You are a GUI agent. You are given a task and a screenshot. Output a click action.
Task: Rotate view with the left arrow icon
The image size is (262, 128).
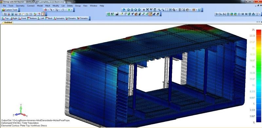(x=128, y=10)
